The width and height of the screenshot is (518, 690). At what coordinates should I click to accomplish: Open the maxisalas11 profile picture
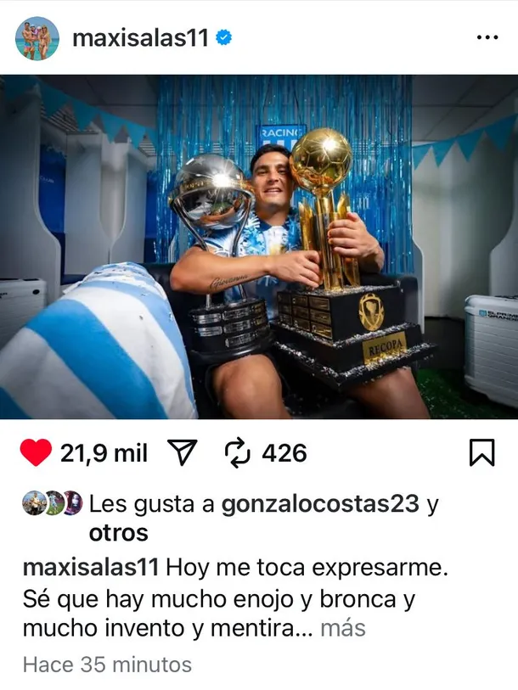click(37, 38)
